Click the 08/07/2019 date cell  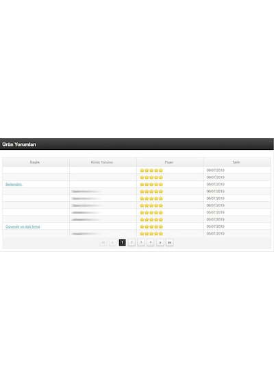point(216,184)
